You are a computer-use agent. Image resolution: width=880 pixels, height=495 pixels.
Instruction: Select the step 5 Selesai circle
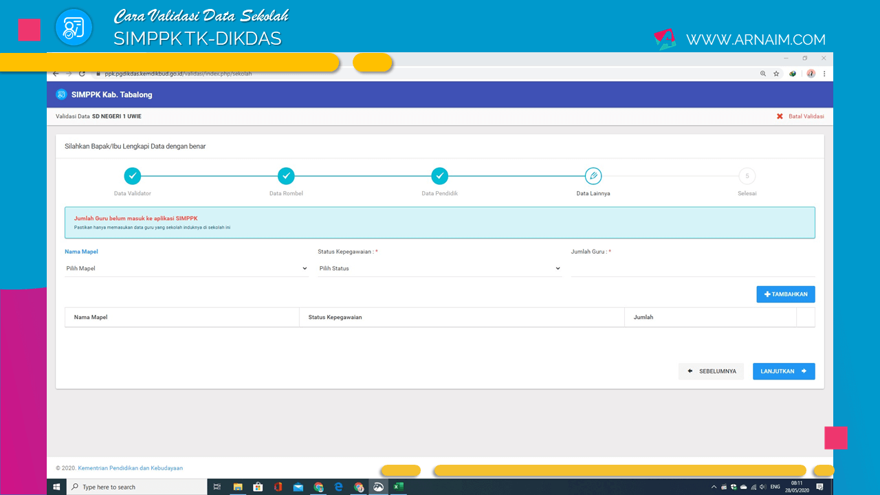[747, 176]
